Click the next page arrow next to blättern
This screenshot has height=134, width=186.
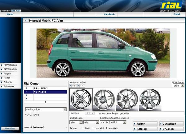(x=92, y=114)
